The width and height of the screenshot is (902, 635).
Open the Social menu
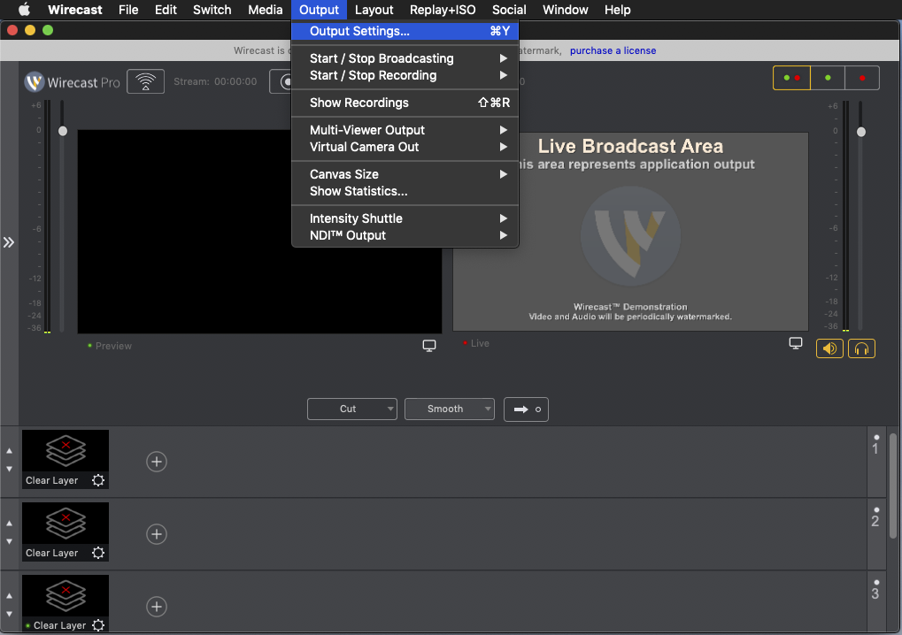click(509, 10)
